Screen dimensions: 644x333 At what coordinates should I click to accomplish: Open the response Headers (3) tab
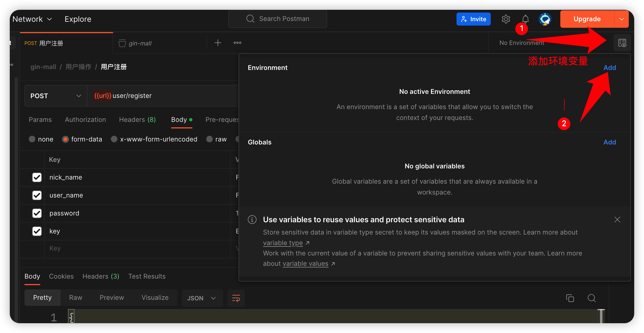101,276
